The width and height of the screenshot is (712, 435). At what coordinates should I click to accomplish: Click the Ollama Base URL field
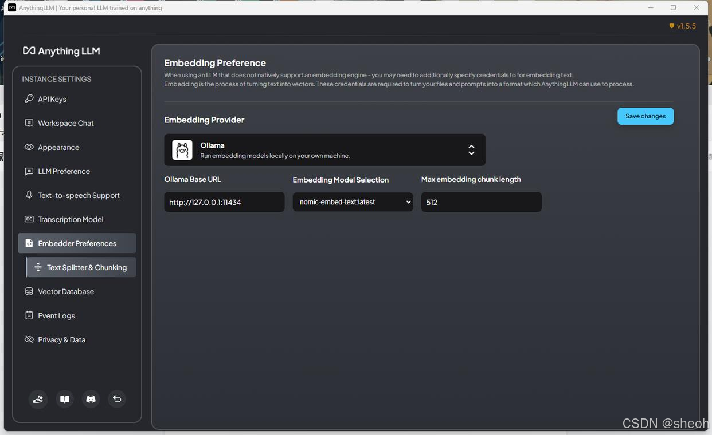(224, 202)
